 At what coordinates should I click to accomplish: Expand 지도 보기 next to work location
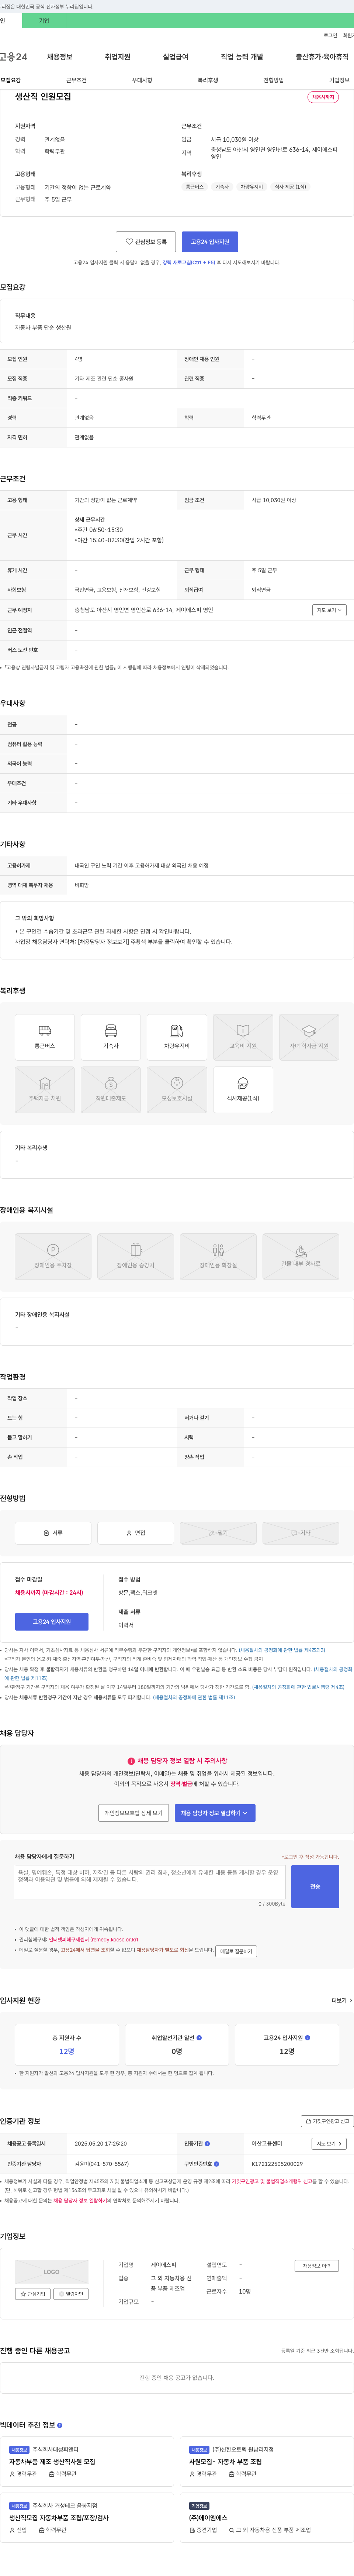click(329, 610)
